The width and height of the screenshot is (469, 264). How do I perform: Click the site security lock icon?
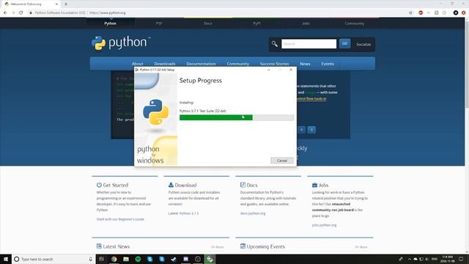[31, 13]
